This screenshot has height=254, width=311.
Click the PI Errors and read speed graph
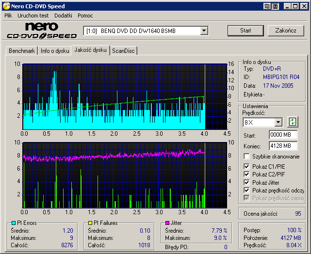(125, 96)
